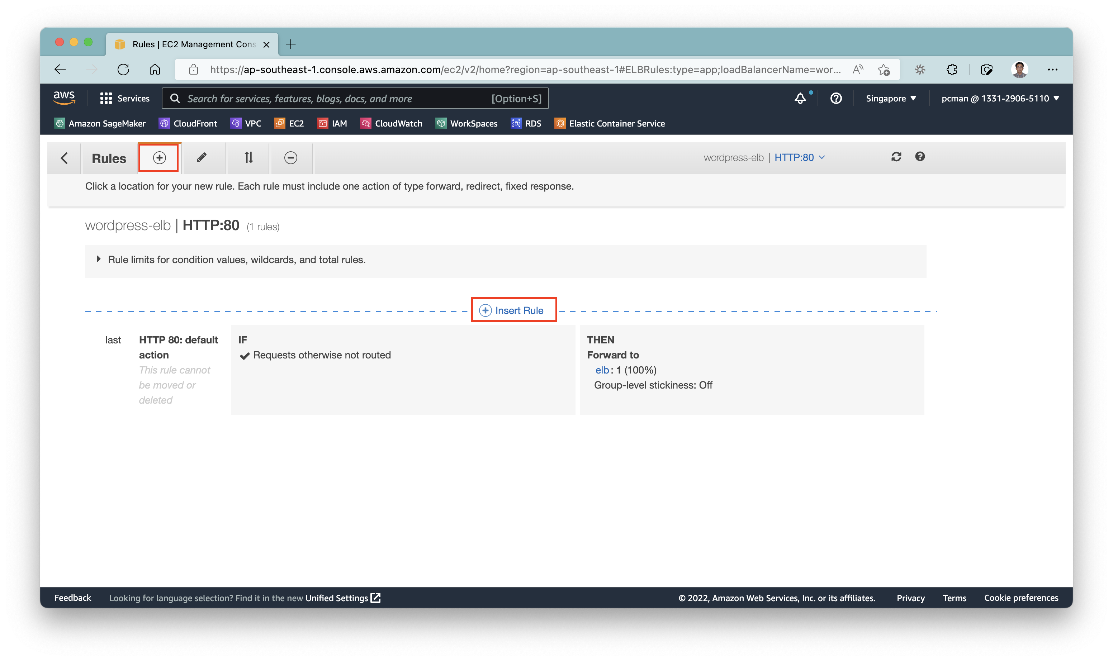The height and width of the screenshot is (661, 1113).
Task: Click browser back arrow
Action: point(60,70)
